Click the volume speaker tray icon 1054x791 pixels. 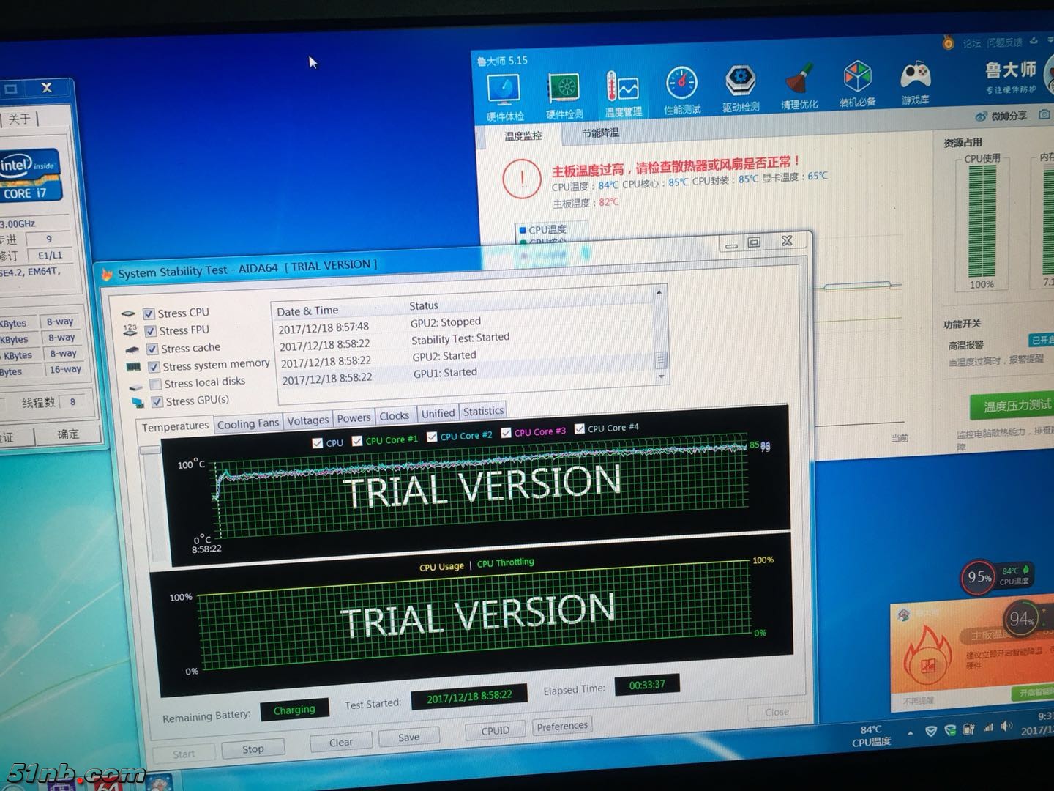click(1007, 727)
